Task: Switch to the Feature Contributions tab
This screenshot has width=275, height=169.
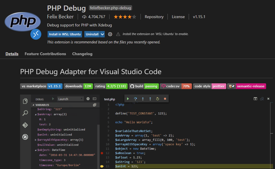Action: pos(45,54)
